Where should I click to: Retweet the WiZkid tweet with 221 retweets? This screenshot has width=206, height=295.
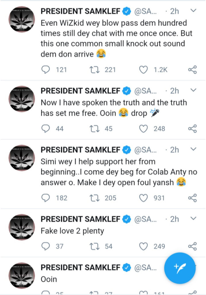point(94,70)
